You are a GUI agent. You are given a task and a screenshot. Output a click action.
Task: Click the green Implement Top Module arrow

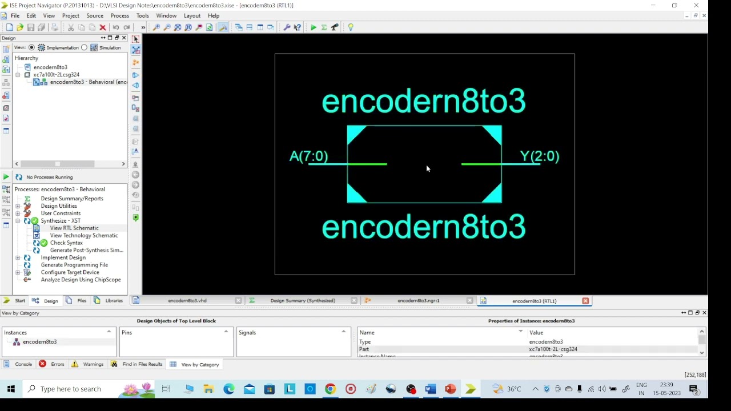[x=314, y=27]
